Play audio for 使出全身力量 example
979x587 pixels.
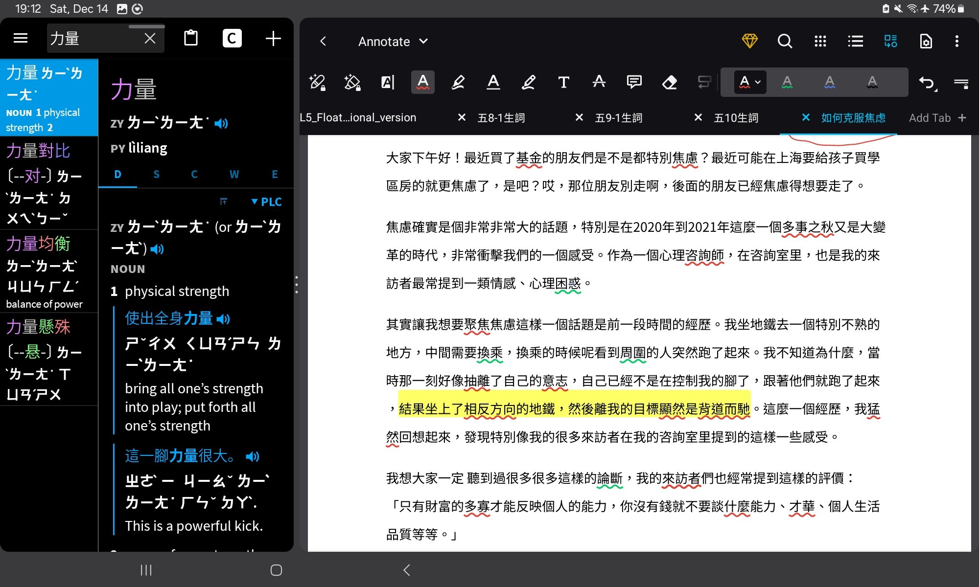tap(223, 319)
